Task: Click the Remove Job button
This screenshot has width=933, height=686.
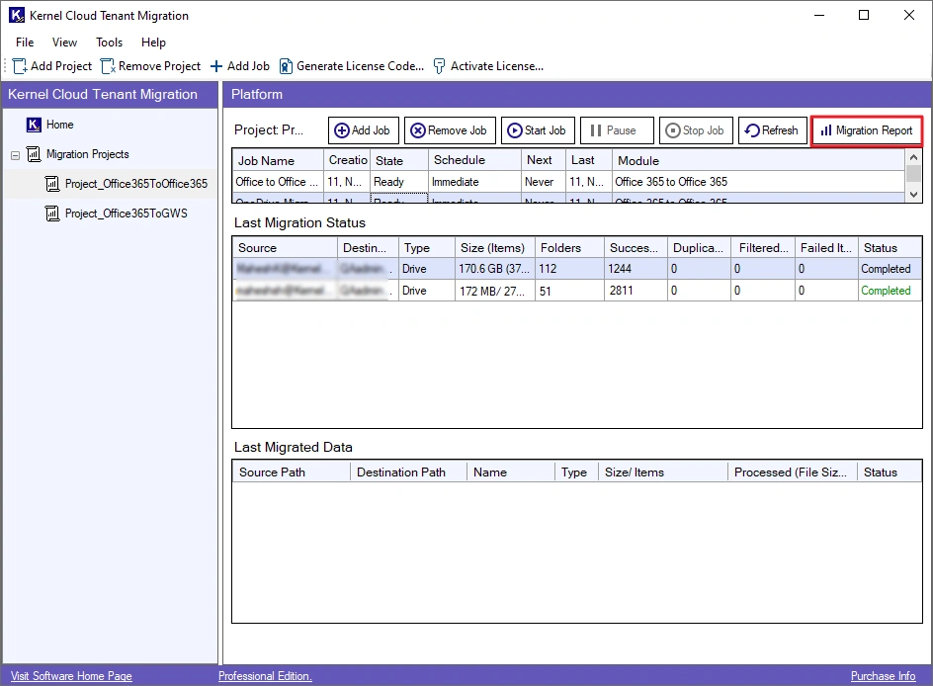Action: tap(449, 130)
